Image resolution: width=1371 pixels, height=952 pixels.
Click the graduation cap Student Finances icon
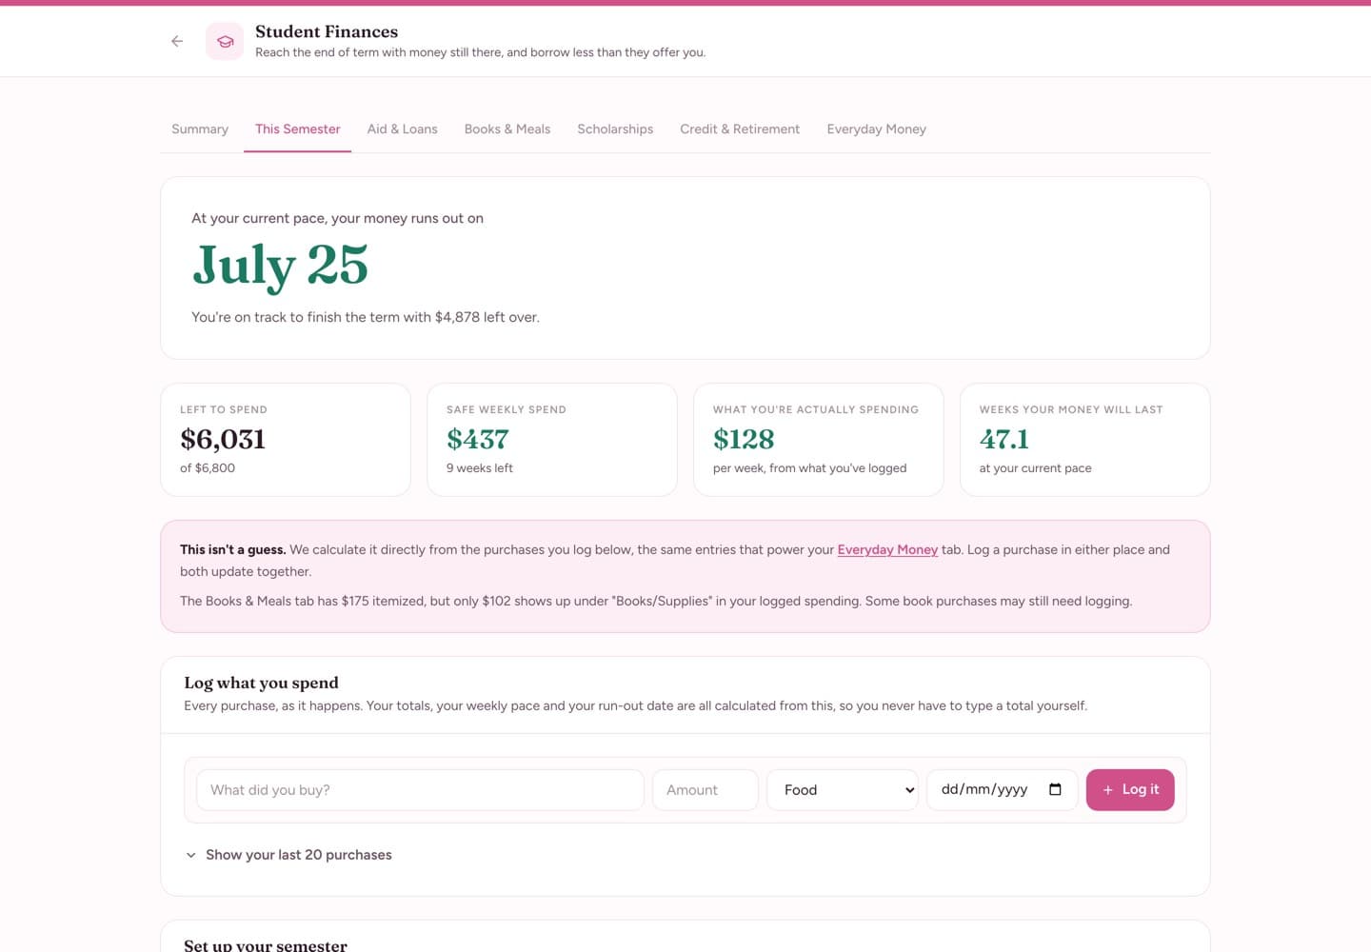(x=225, y=41)
